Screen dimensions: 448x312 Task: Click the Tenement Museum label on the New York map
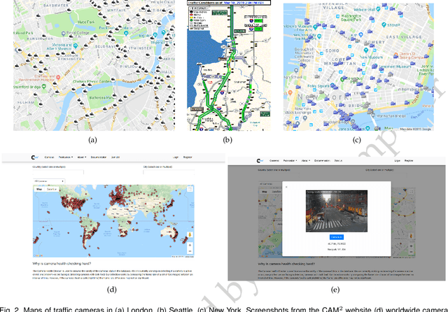point(395,66)
